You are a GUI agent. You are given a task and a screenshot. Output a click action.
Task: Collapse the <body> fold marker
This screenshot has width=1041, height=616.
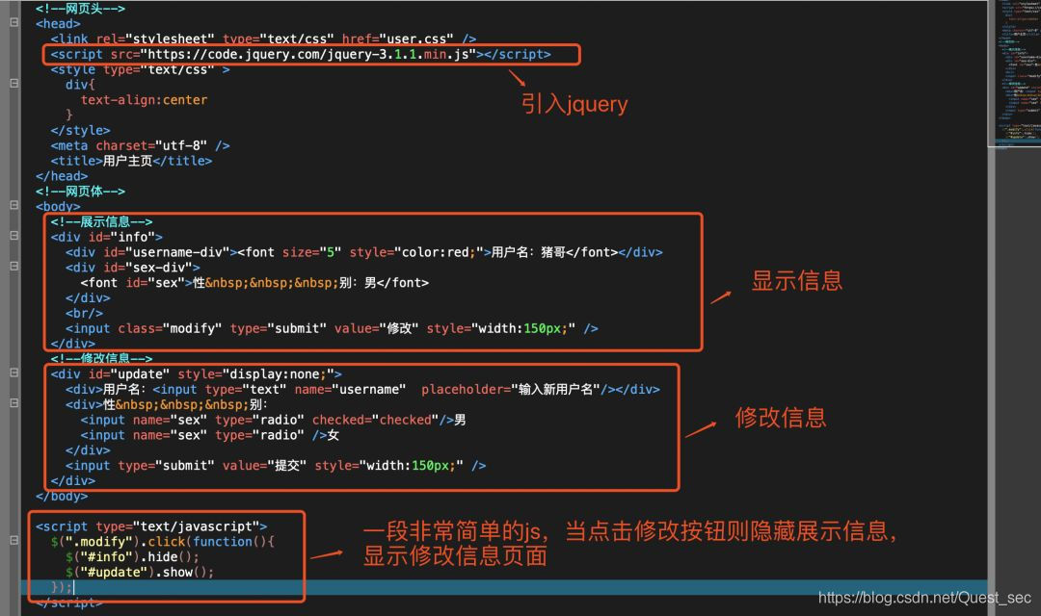coord(13,206)
